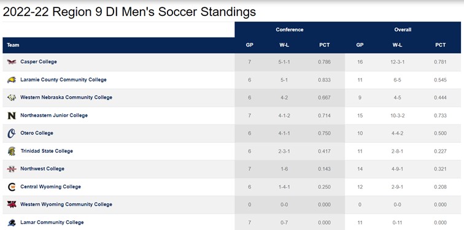This screenshot has width=464, height=230.
Task: Click the Otero College O logo
Action: (x=11, y=133)
